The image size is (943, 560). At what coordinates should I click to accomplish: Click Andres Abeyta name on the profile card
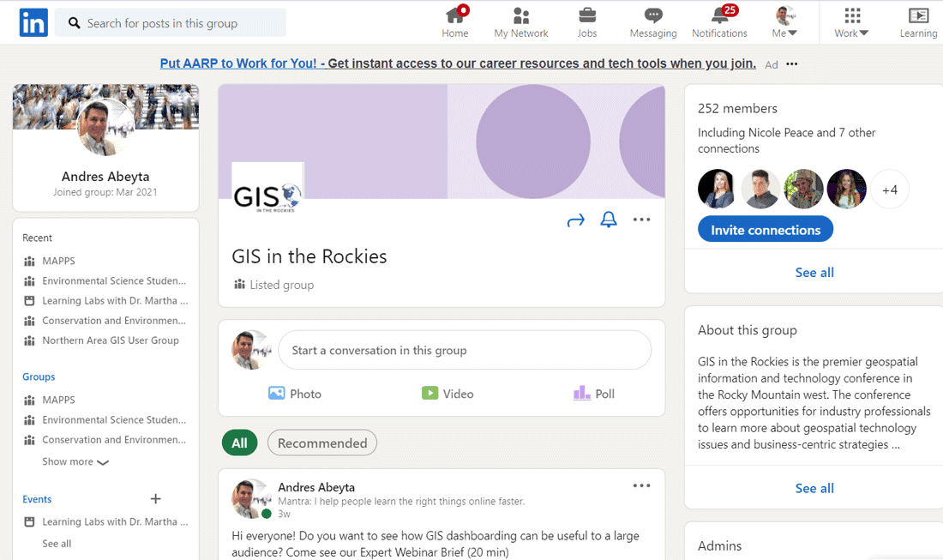pyautogui.click(x=105, y=177)
